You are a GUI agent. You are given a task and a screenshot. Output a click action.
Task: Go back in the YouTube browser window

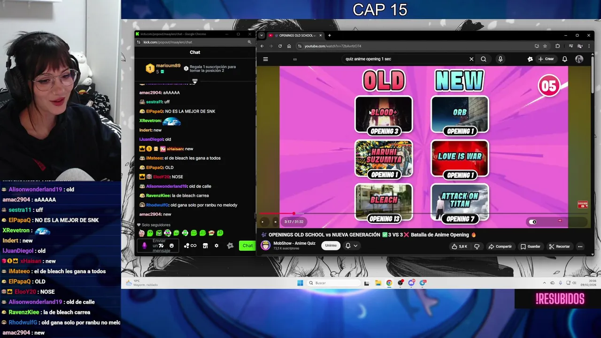pyautogui.click(x=262, y=46)
